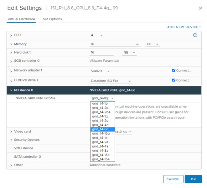Click the NVIDIA GRID vGPU Profile label

pos(35,98)
